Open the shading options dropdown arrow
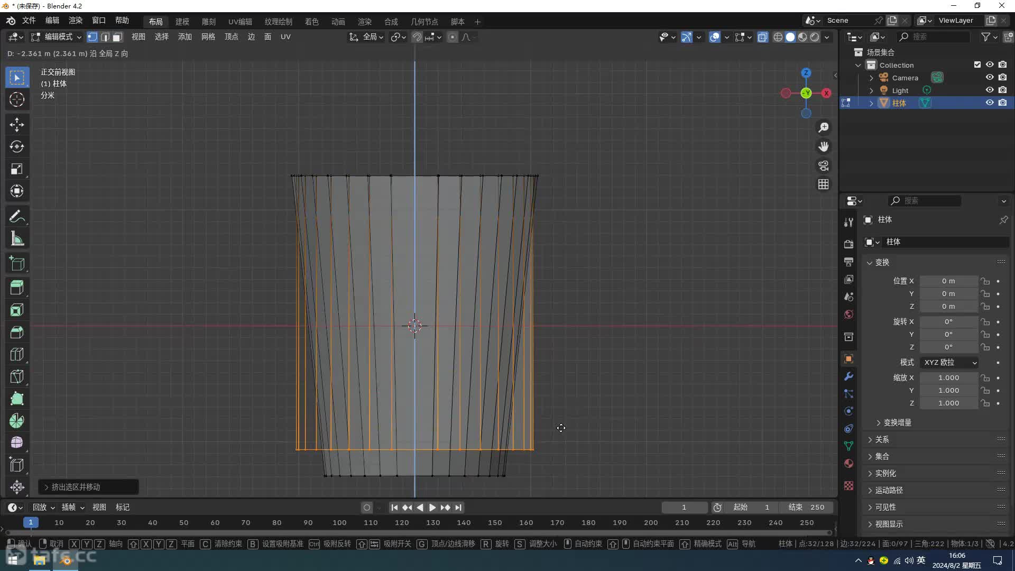Screen dimensions: 1015x571 (827, 37)
